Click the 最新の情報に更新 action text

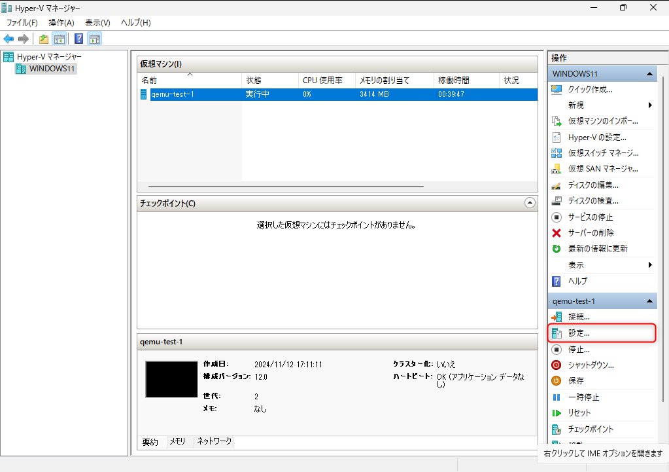pos(598,249)
